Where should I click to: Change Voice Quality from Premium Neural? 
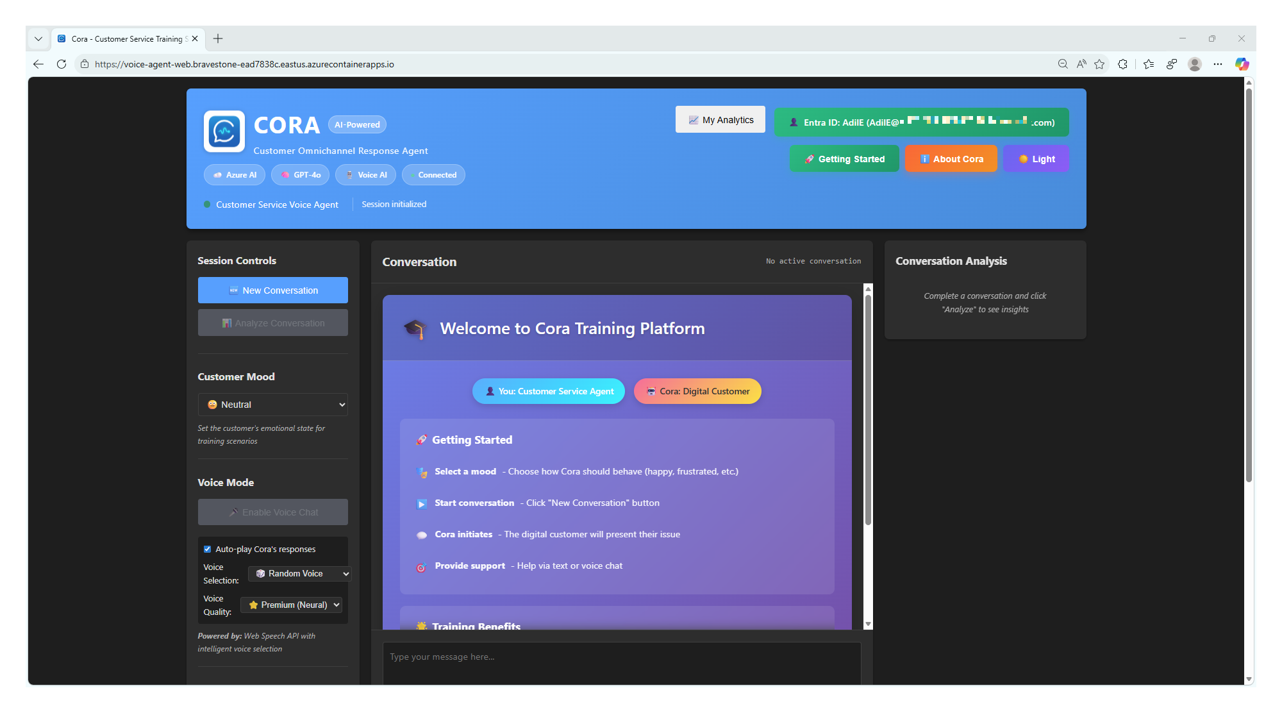click(290, 604)
